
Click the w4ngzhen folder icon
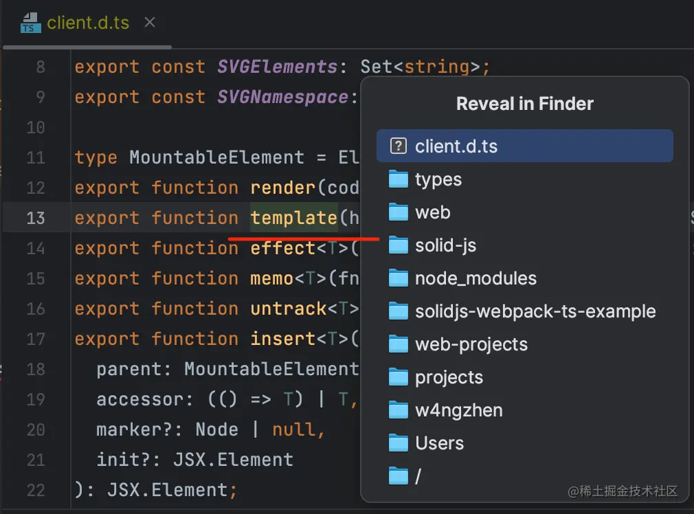399,410
